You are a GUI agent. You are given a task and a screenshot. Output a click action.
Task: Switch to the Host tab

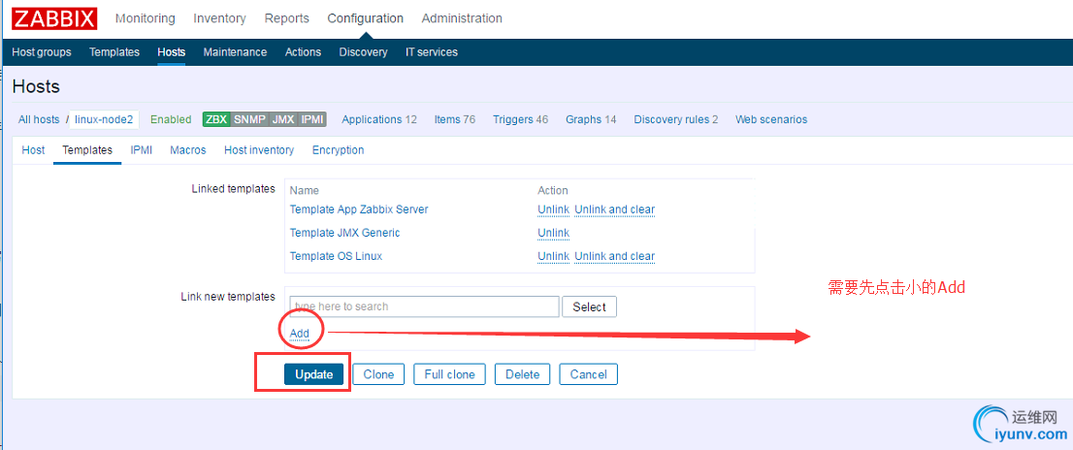click(33, 149)
